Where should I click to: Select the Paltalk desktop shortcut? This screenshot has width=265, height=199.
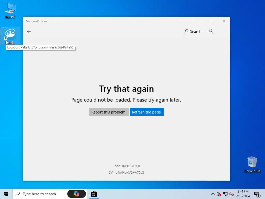[x=10, y=36]
